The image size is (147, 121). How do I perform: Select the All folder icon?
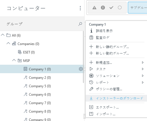(8, 35)
